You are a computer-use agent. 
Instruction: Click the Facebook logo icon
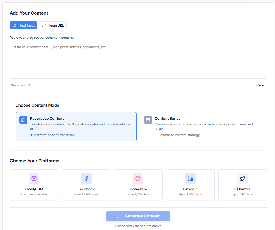pos(86,178)
